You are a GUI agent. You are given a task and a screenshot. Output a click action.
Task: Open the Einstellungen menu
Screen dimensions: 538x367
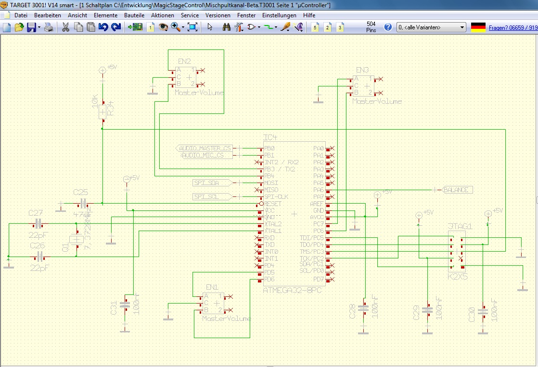[x=279, y=15]
